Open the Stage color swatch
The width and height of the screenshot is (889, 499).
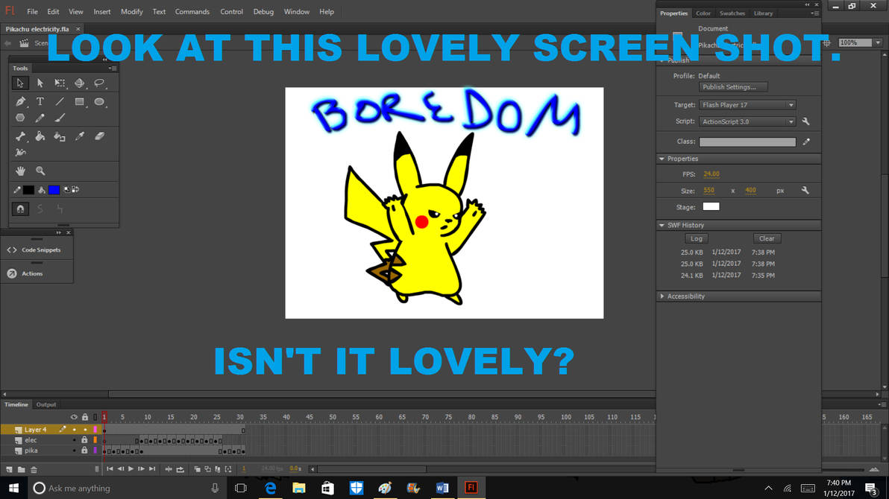tap(711, 206)
